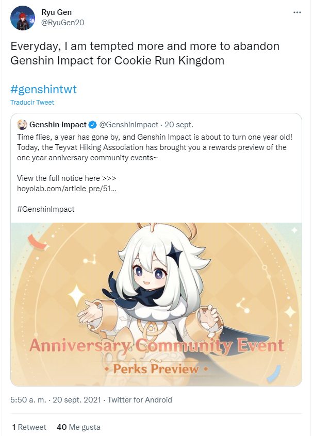This screenshot has height=436, width=313.
Task: Click the Genshin Impact account avatar
Action: pos(22,125)
